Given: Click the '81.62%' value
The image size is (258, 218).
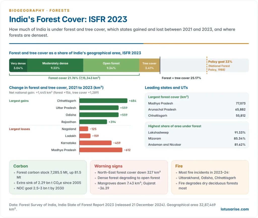Looking at the screenshot, I should point(240,145).
